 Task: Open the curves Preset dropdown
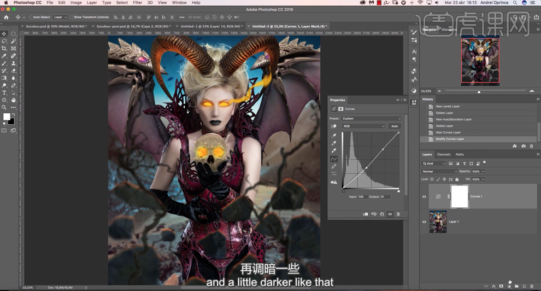point(372,118)
